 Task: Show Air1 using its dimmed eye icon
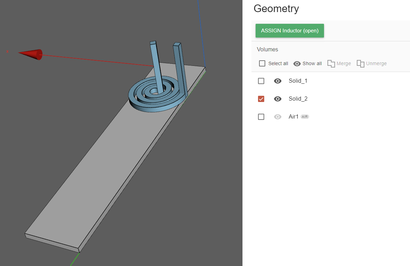coord(277,117)
